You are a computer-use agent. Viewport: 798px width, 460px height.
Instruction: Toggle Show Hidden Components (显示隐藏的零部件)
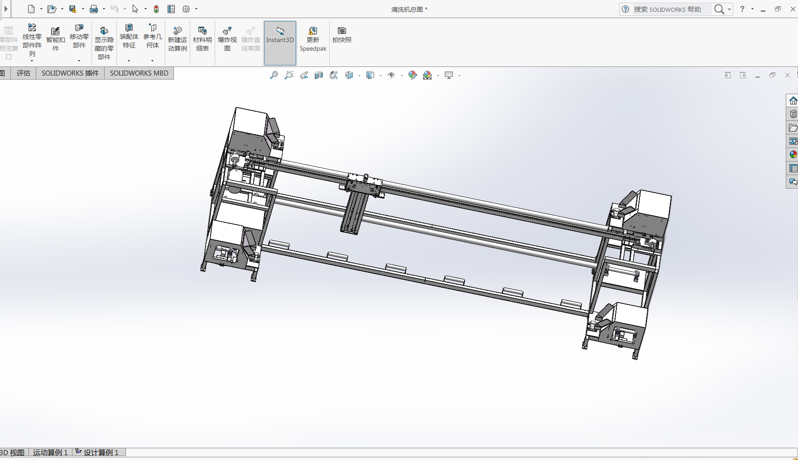coord(104,43)
